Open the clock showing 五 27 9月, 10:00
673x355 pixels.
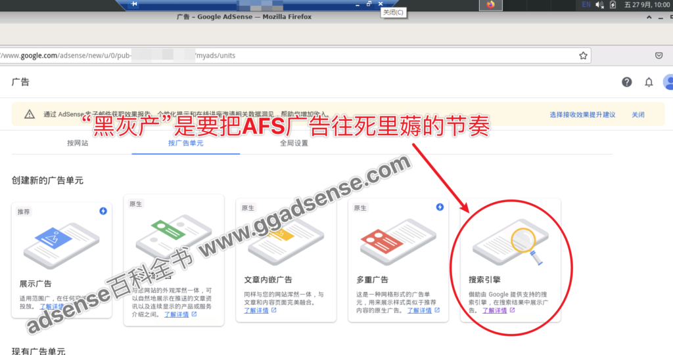(647, 5)
